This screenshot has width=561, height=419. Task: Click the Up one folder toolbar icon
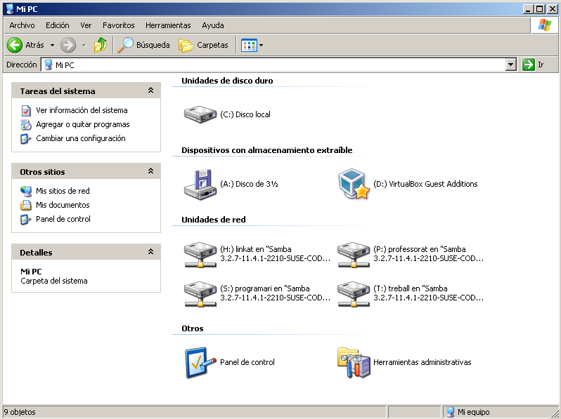[x=101, y=45]
